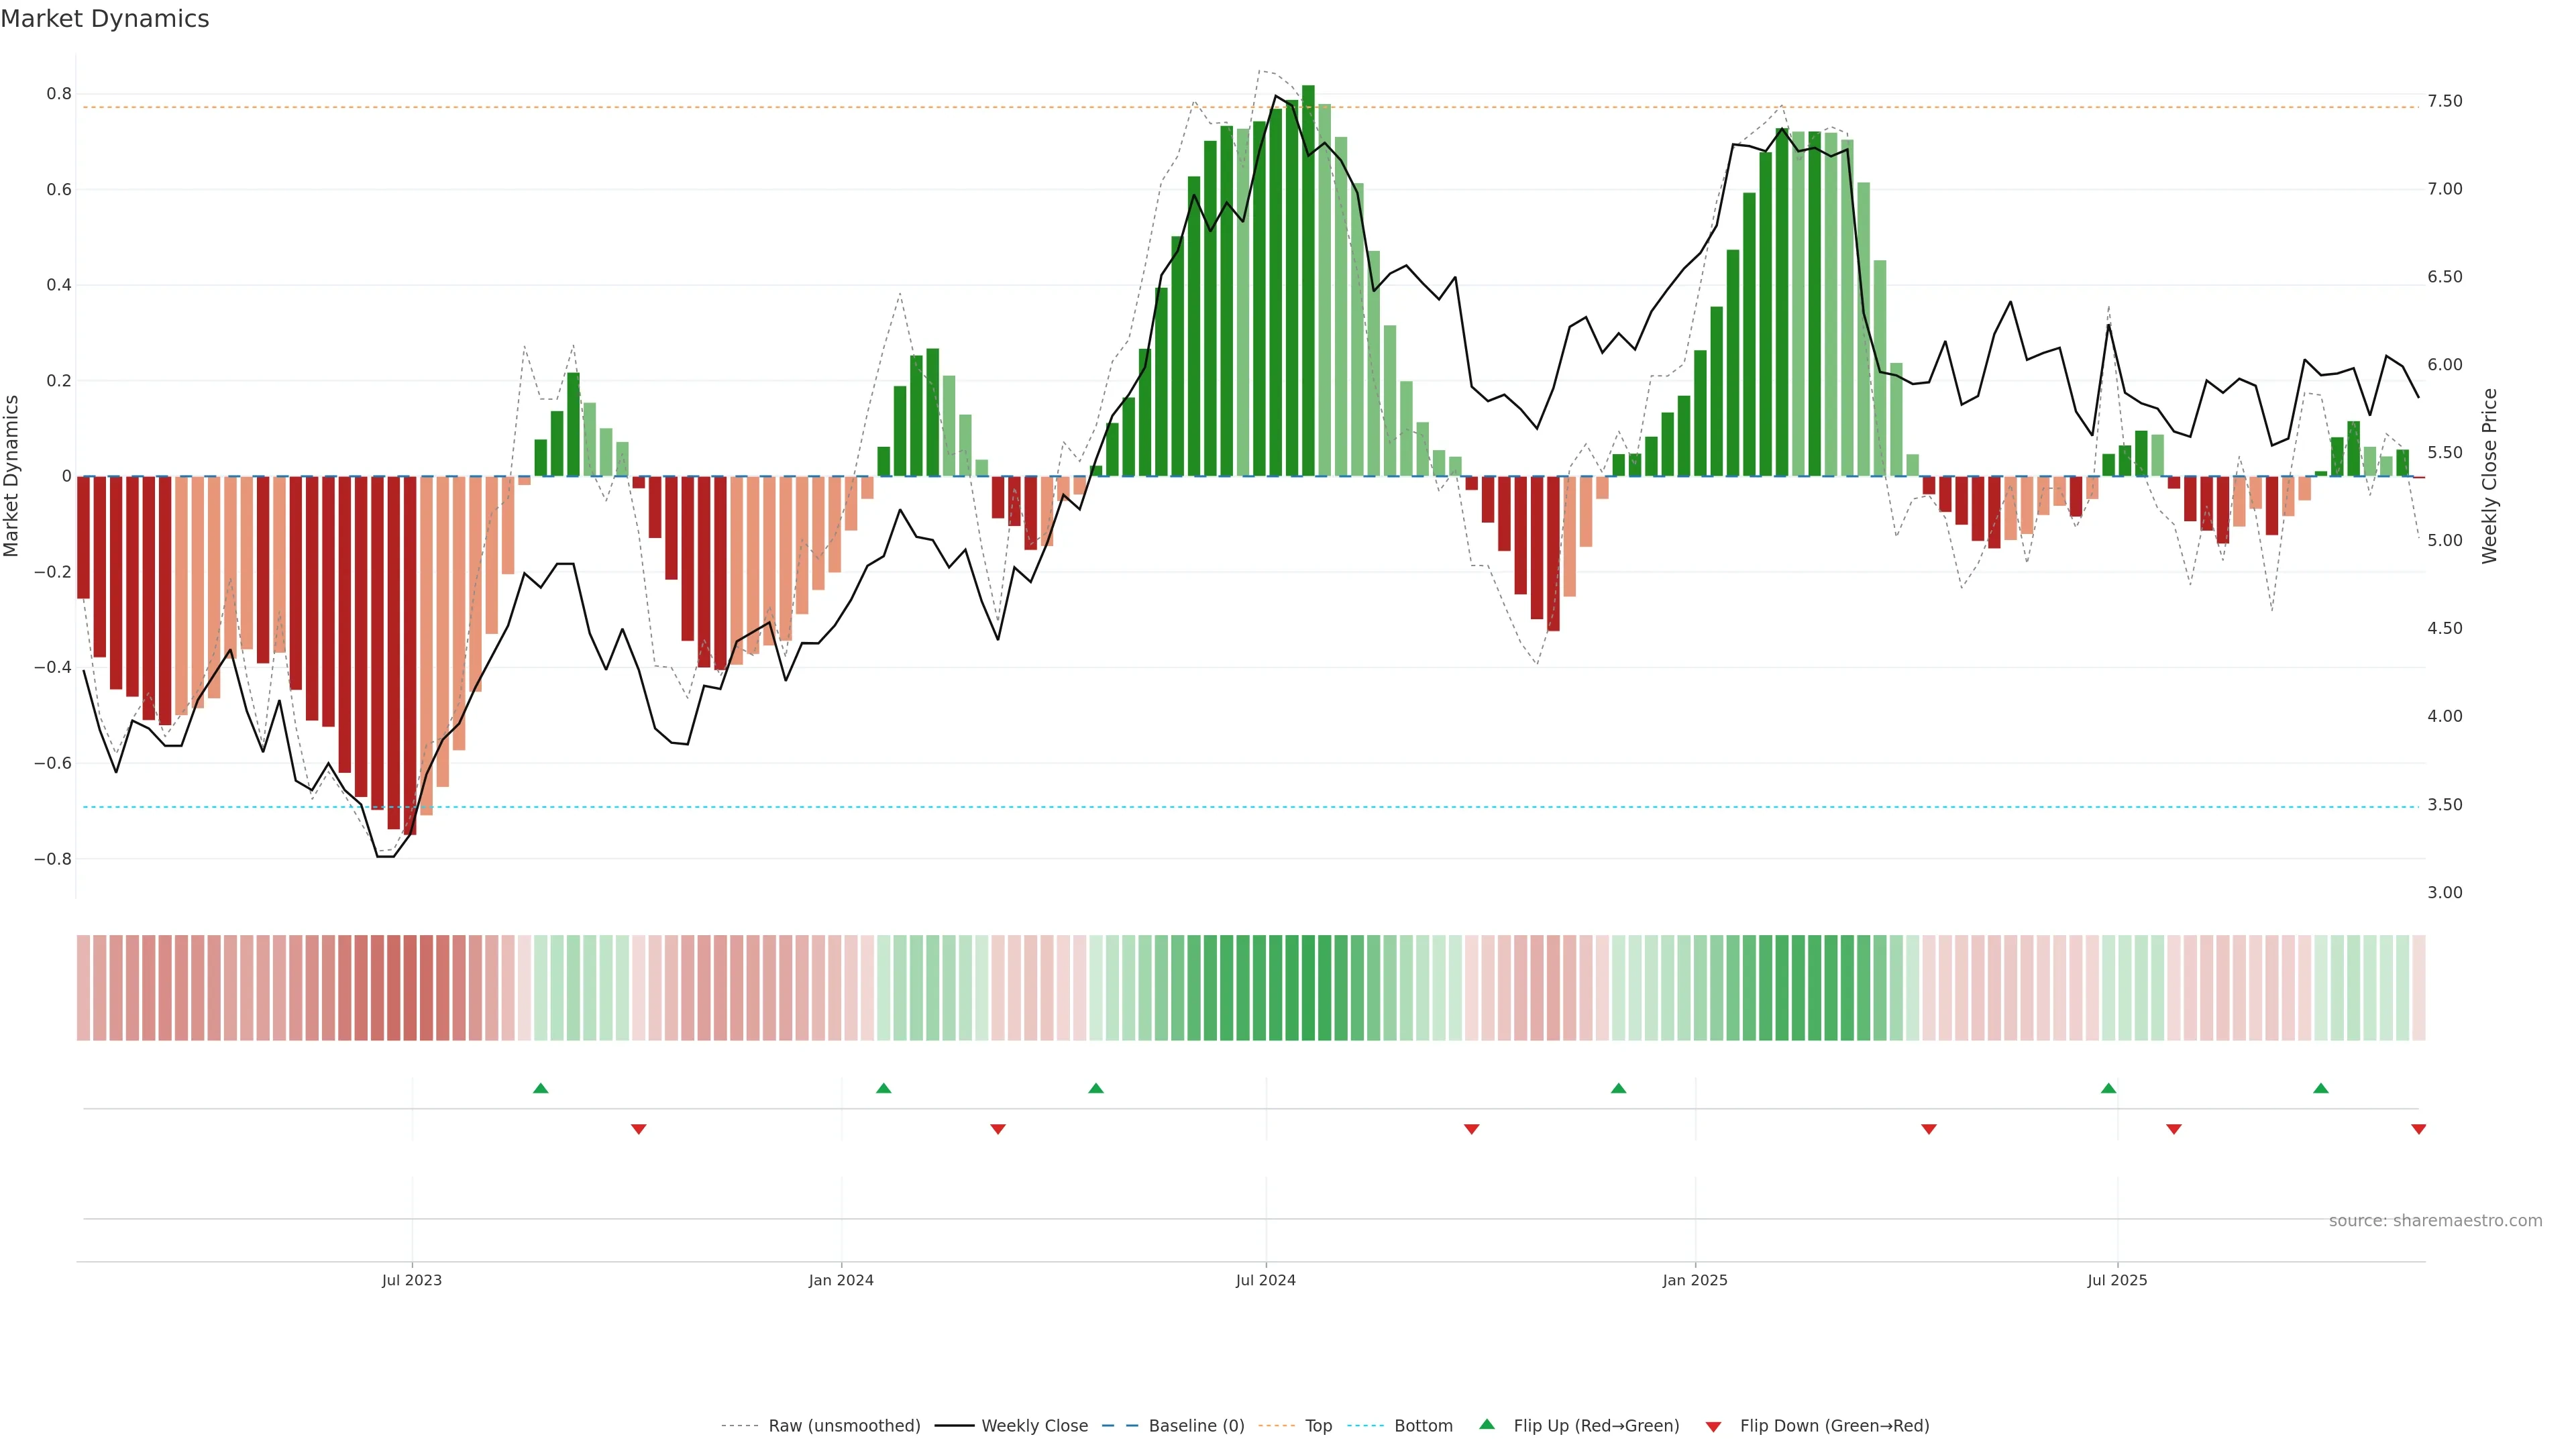
Task: Click the Market Dynamics chart title
Action: pos(105,19)
